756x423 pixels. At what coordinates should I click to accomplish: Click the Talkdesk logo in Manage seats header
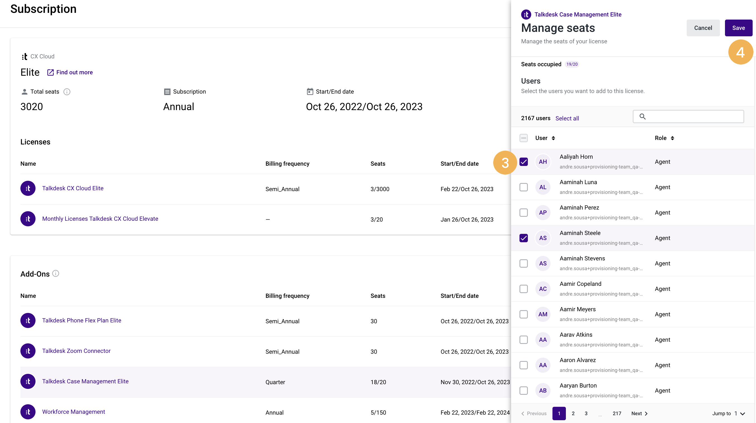(x=526, y=14)
